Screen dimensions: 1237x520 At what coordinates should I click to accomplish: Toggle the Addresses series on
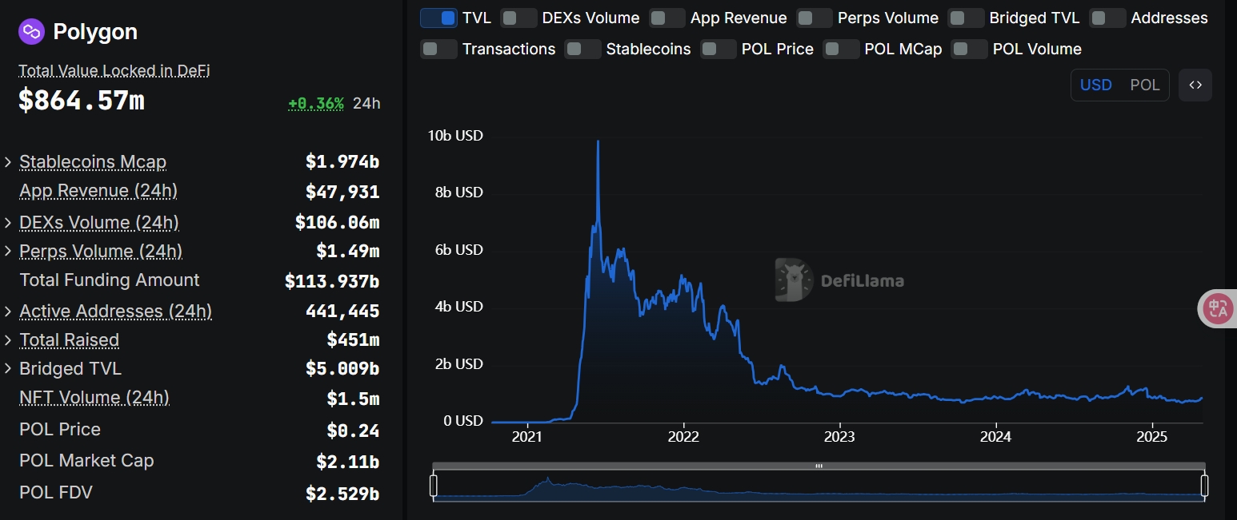click(1108, 18)
